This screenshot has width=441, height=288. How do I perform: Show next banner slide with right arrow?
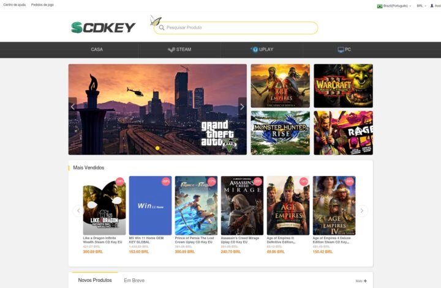[242, 106]
